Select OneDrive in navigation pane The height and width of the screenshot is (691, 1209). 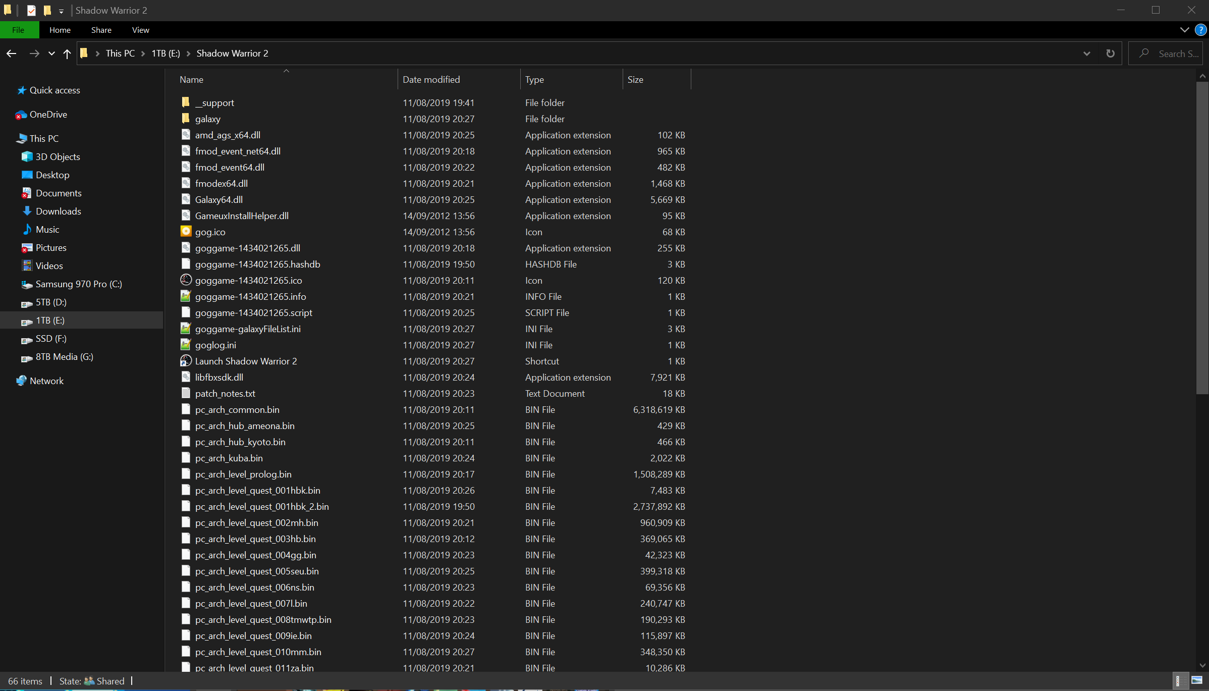48,115
